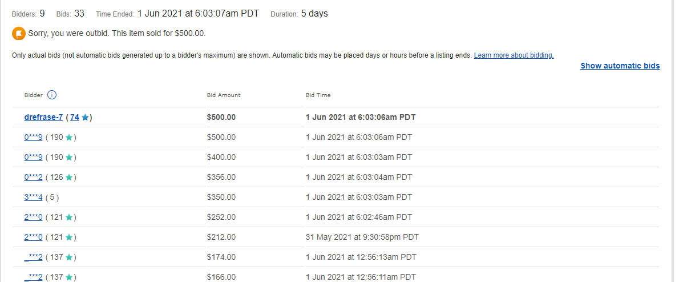The height and width of the screenshot is (282, 699).
Task: Click the green star in the $212.00 bid row
Action: (69, 237)
